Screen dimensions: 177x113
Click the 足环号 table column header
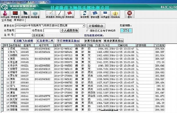point(64,45)
